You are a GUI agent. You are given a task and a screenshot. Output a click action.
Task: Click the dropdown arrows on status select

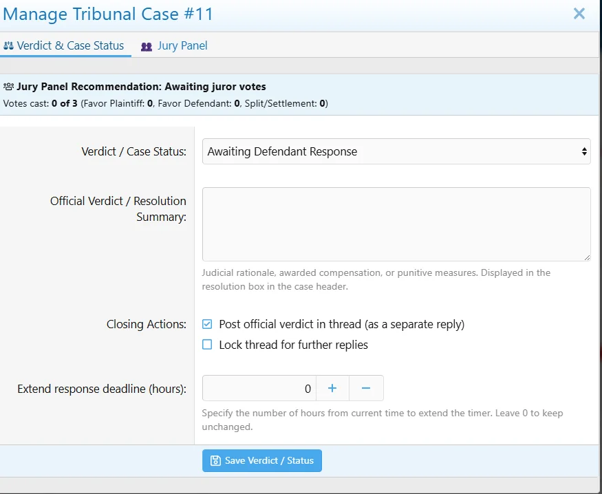click(x=584, y=151)
